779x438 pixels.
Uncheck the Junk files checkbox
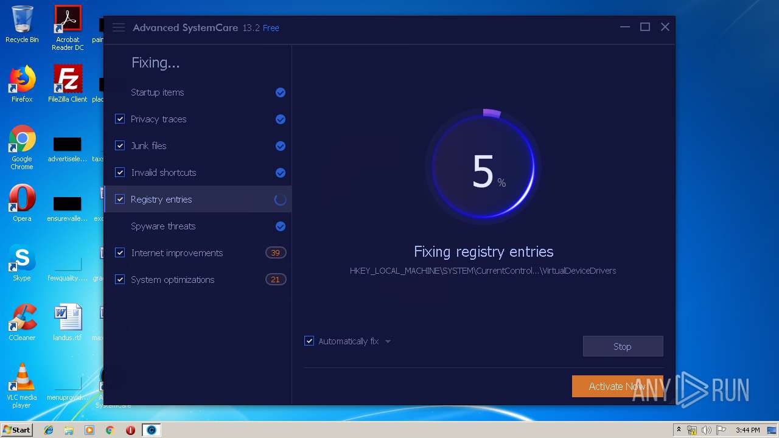tap(120, 146)
